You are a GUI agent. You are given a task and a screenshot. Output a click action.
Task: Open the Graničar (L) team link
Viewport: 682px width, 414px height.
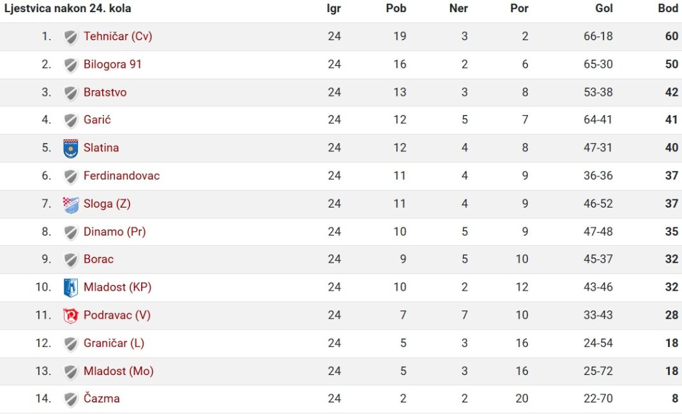[114, 343]
